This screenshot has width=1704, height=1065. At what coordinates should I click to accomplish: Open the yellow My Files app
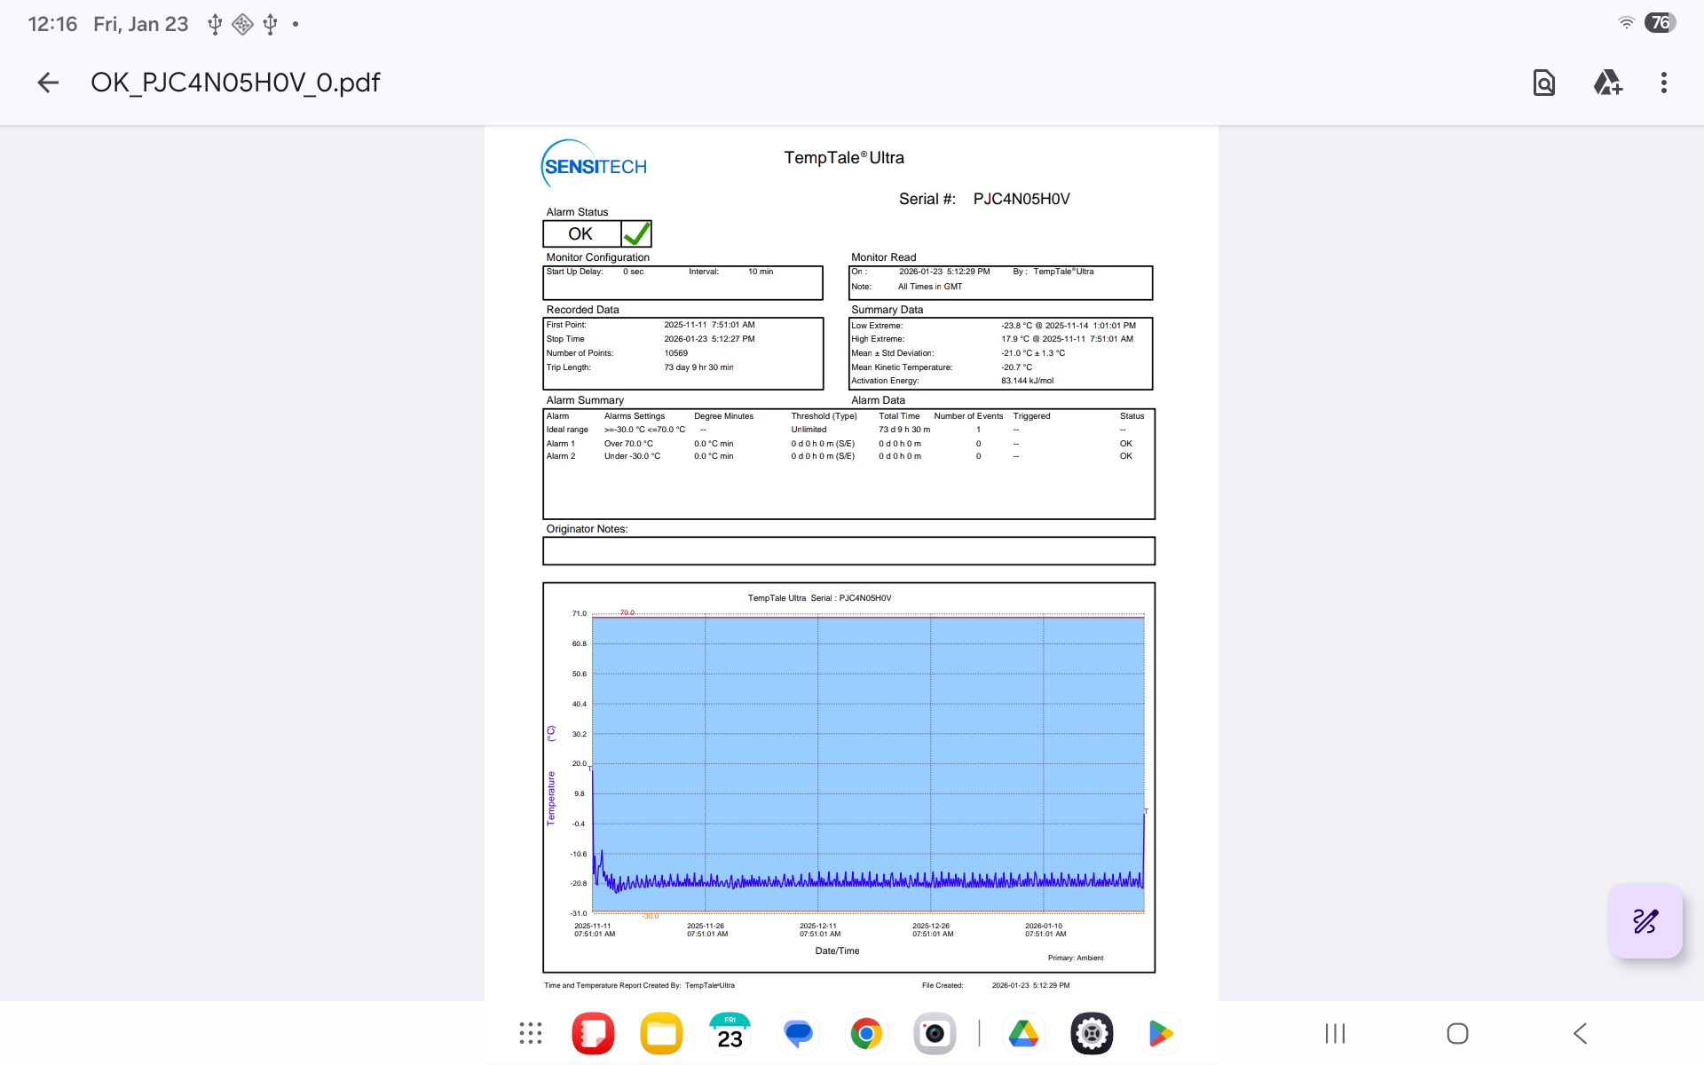point(661,1033)
